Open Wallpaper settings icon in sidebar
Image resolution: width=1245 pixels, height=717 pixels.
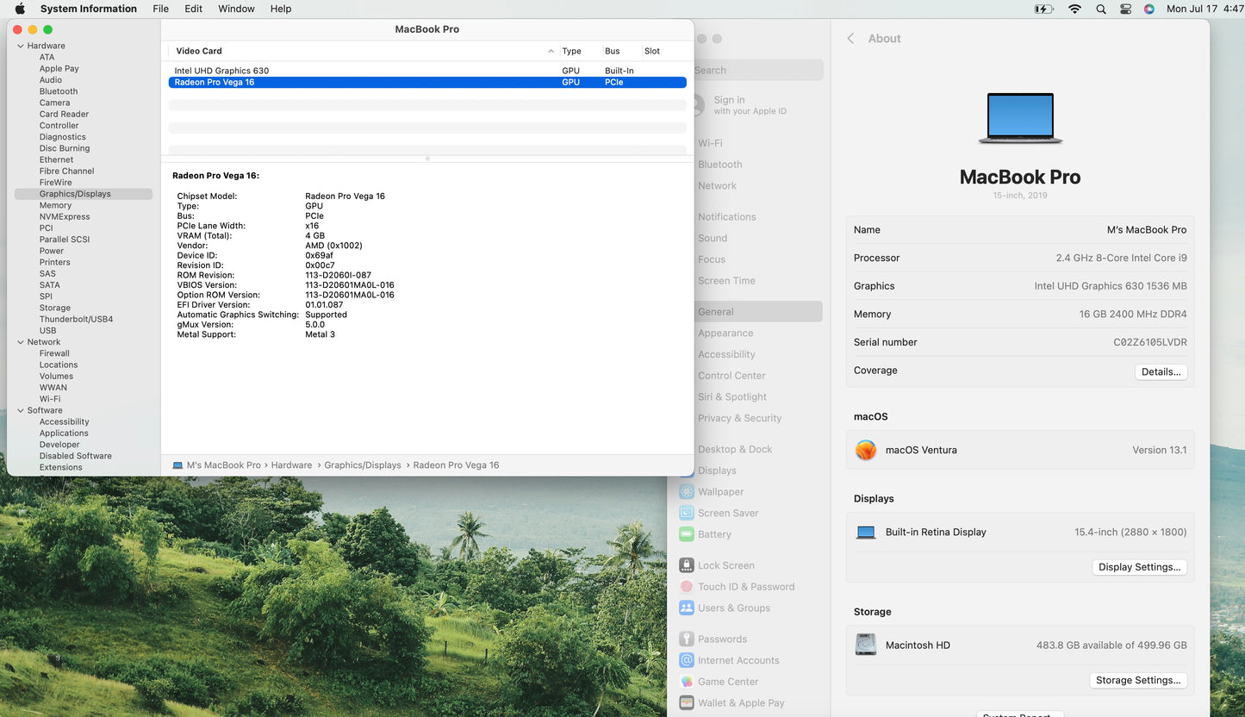687,491
